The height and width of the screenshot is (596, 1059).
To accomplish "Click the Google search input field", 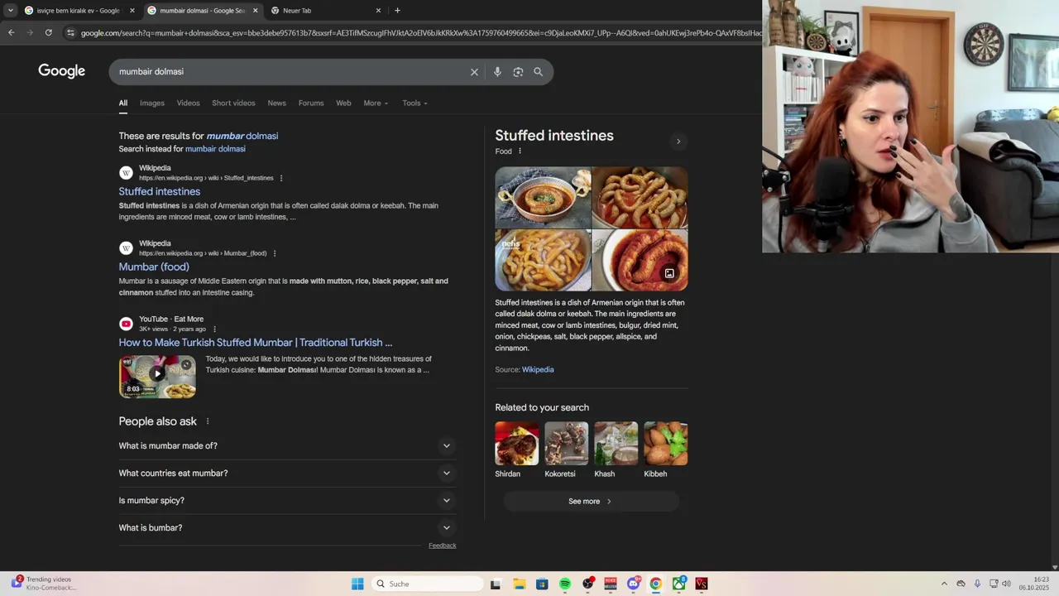I will click(x=290, y=72).
